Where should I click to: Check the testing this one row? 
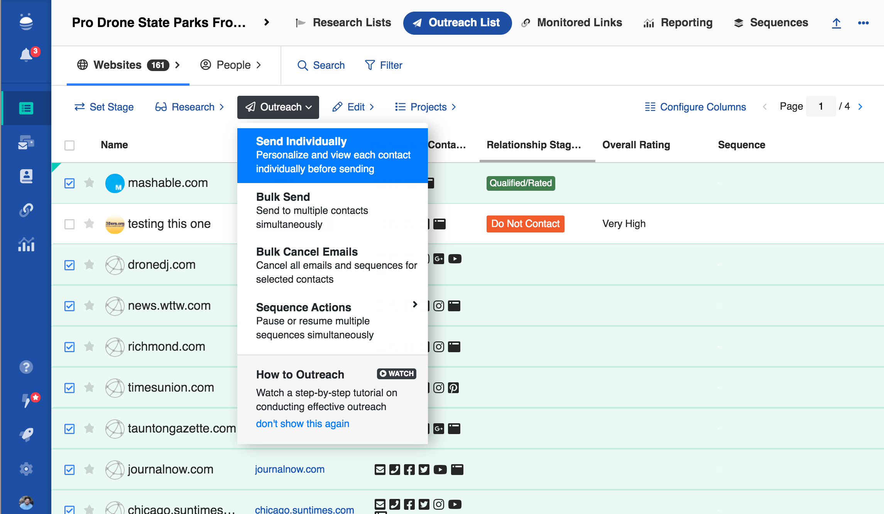69,224
